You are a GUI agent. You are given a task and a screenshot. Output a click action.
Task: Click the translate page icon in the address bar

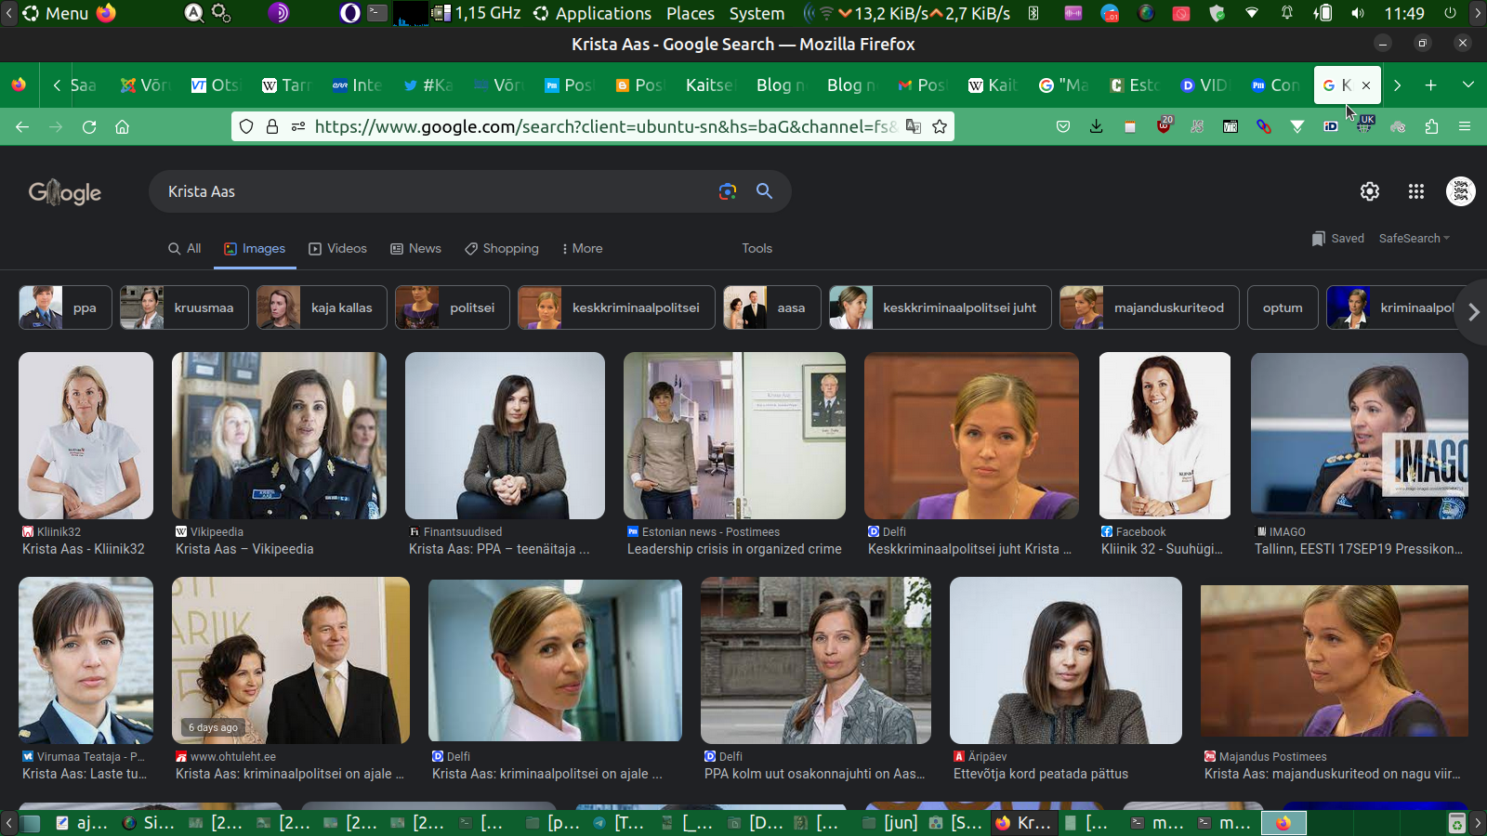(914, 126)
